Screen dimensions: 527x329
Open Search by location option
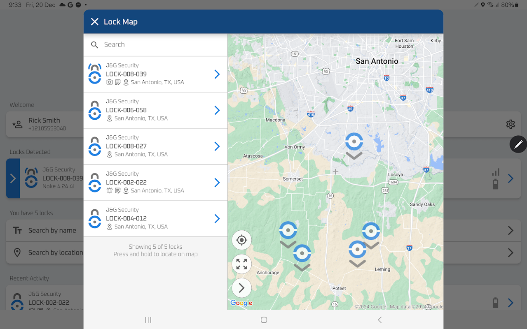point(45,253)
